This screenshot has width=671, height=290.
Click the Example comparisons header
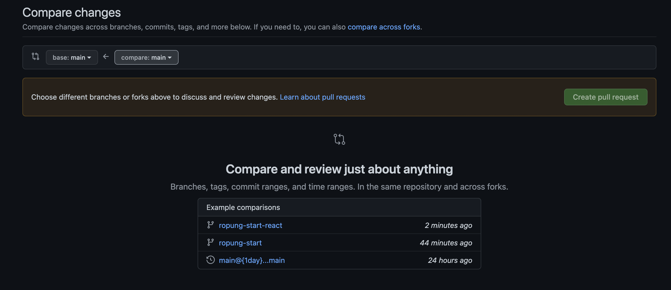(x=243, y=207)
